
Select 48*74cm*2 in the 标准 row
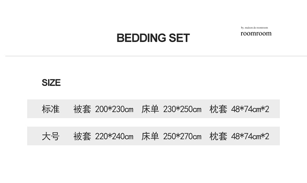point(250,109)
